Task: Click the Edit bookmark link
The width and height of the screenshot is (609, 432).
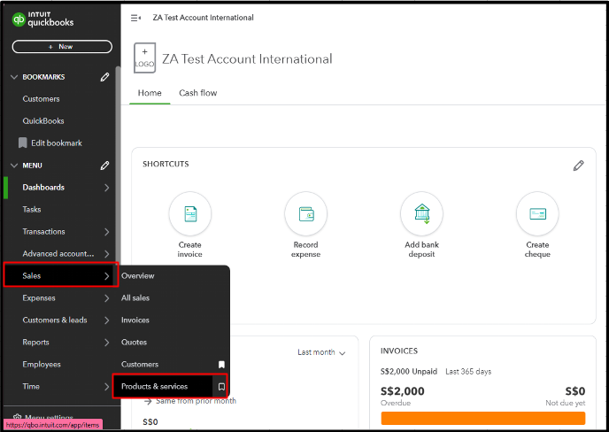Action: tap(57, 143)
